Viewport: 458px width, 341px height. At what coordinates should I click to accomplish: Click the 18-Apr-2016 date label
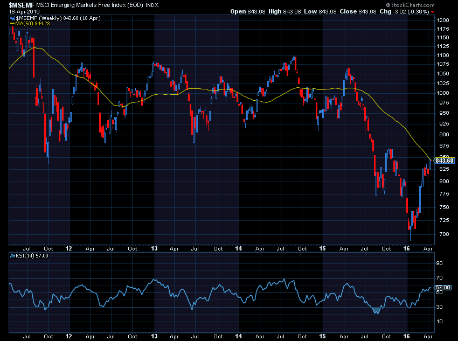tap(24, 12)
